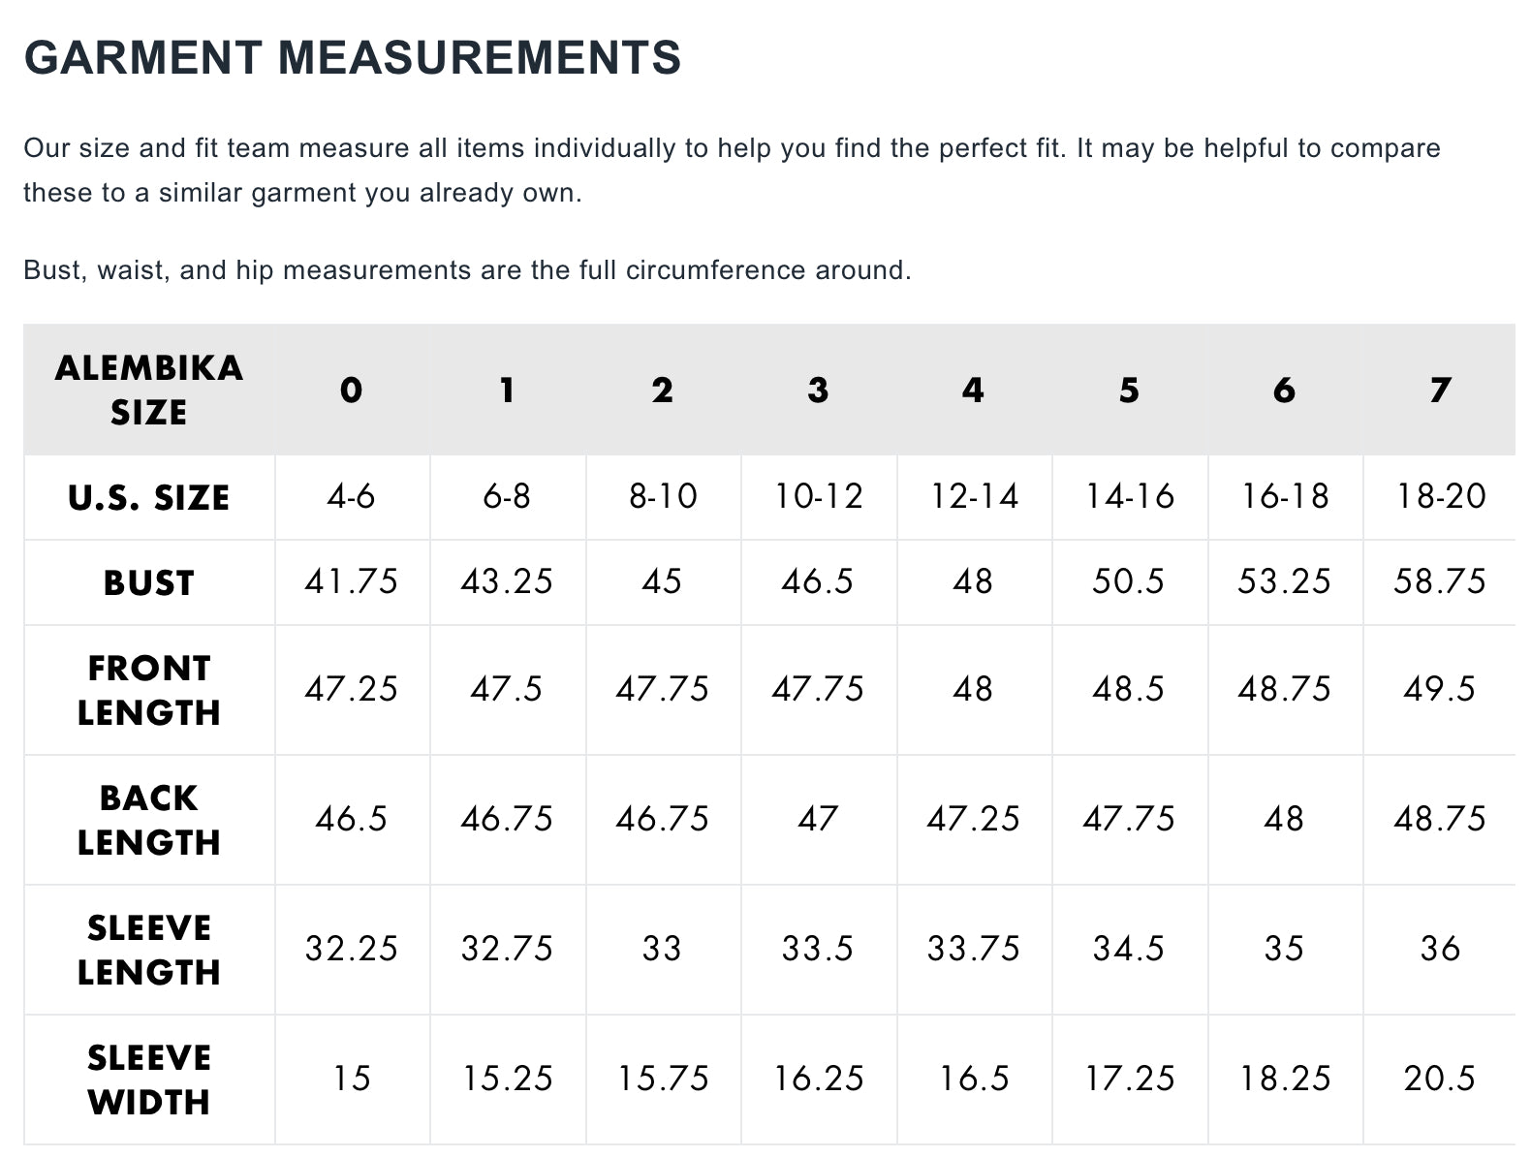1531x1158 pixels.
Task: Click size 3 column header
Action: [818, 390]
